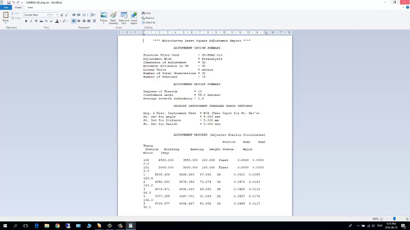Image resolution: width=410 pixels, height=230 pixels.
Task: Click the 'ADJUSTMENT OPTION SUMMARY' heading
Action: [x=197, y=48]
